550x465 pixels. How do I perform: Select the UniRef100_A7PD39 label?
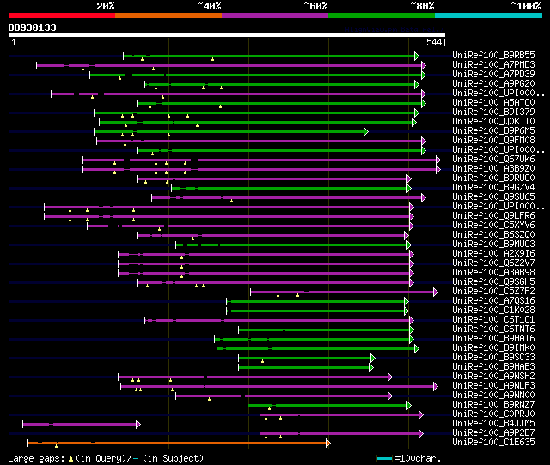[493, 75]
